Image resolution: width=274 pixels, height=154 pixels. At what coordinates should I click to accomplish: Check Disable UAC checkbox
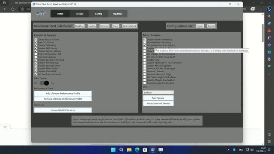click(x=145, y=60)
